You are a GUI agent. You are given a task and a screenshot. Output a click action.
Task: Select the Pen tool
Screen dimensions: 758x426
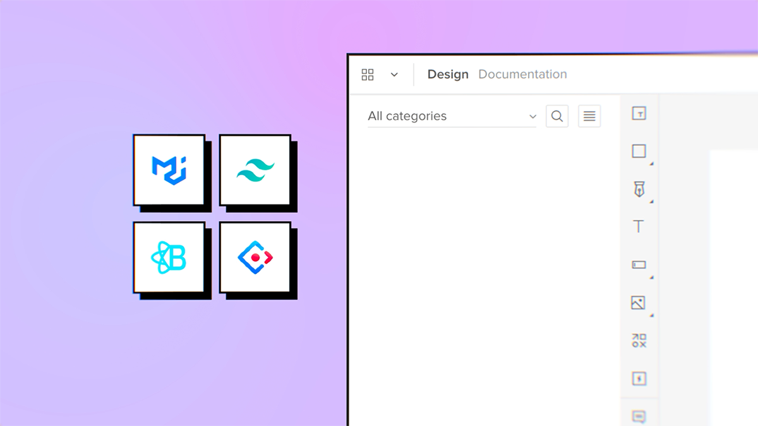(x=639, y=189)
